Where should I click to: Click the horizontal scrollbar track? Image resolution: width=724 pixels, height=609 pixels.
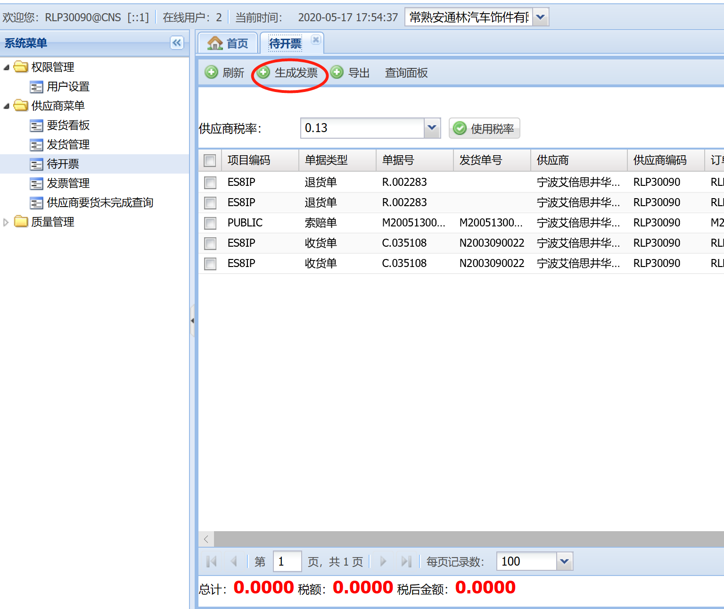[469, 539]
